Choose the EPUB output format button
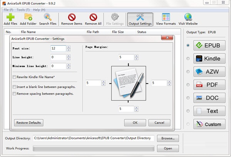231x157 pixels. tap(209, 45)
